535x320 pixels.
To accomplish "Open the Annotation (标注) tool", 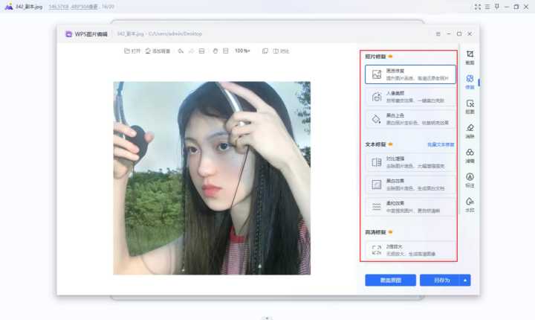I will point(470,180).
